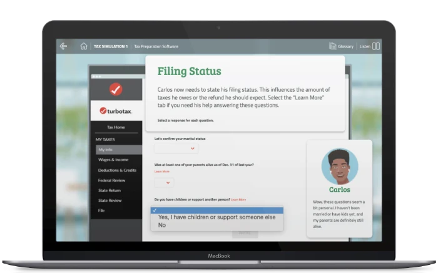The image size is (438, 273).
Task: Click Learn More under parents question
Action: 161,172
